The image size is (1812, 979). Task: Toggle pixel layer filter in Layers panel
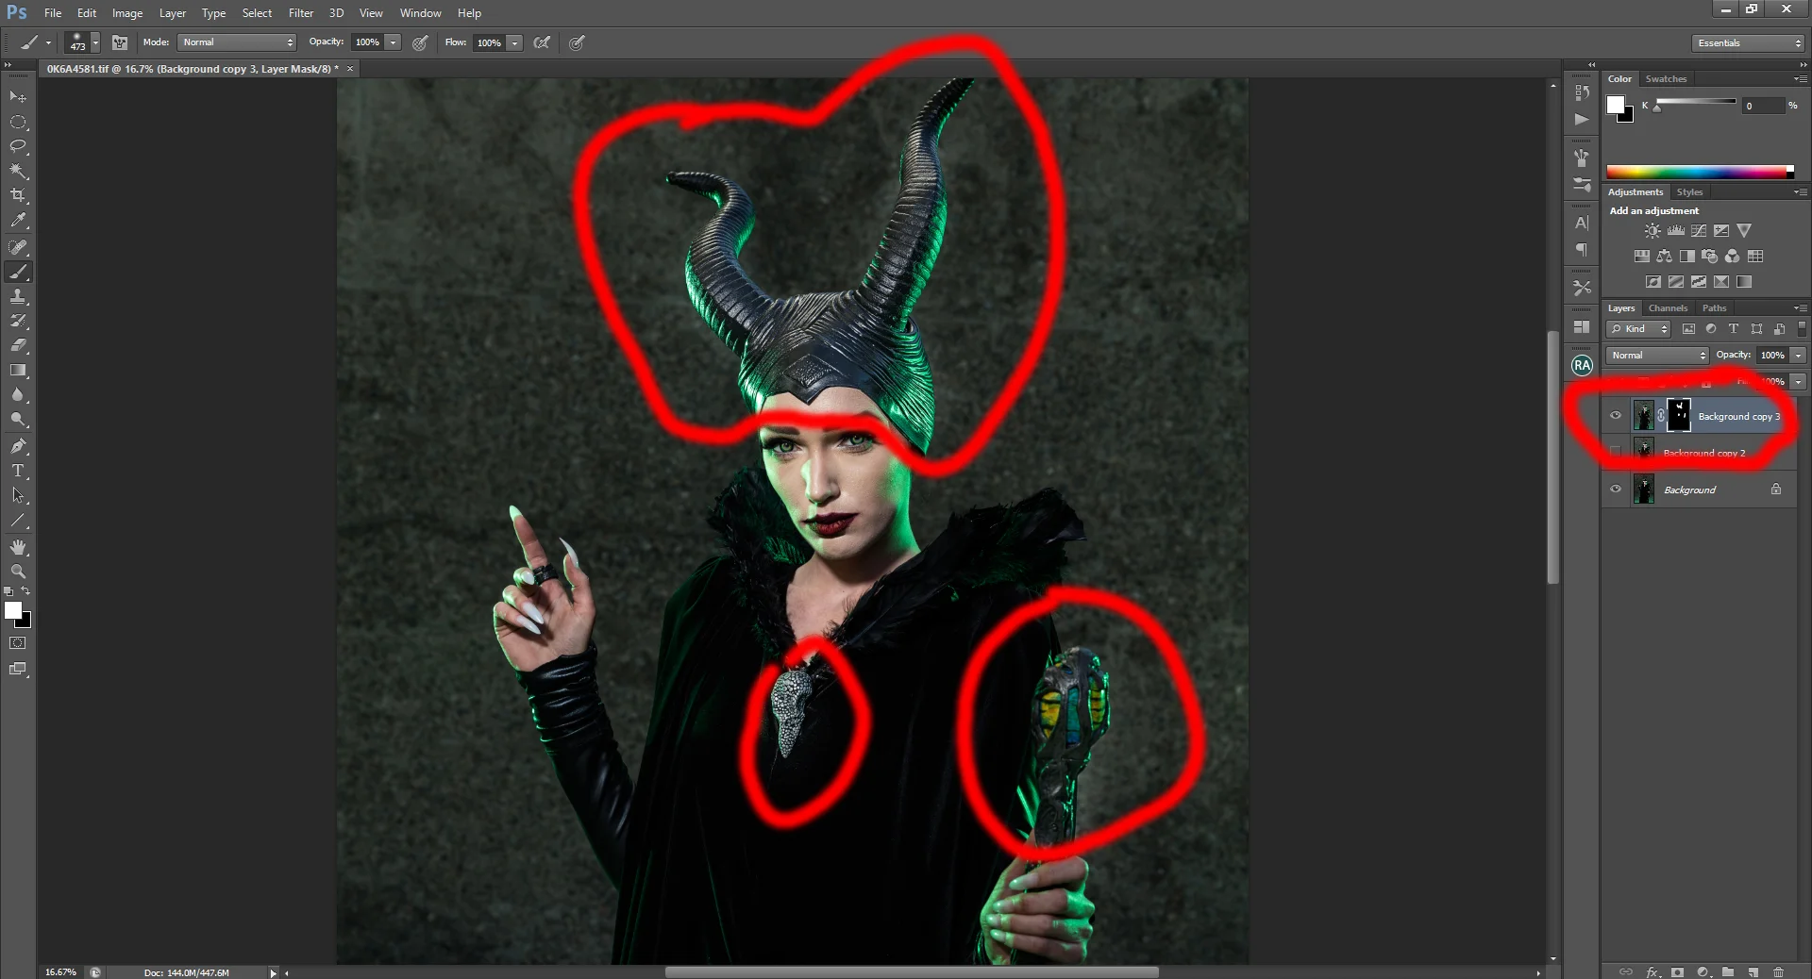(x=1688, y=329)
